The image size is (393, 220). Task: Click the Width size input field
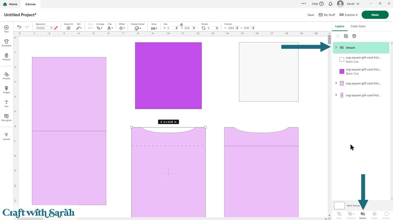click(171, 28)
